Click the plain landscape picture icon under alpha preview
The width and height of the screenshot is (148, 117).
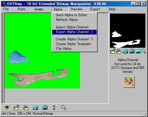click(x=138, y=51)
